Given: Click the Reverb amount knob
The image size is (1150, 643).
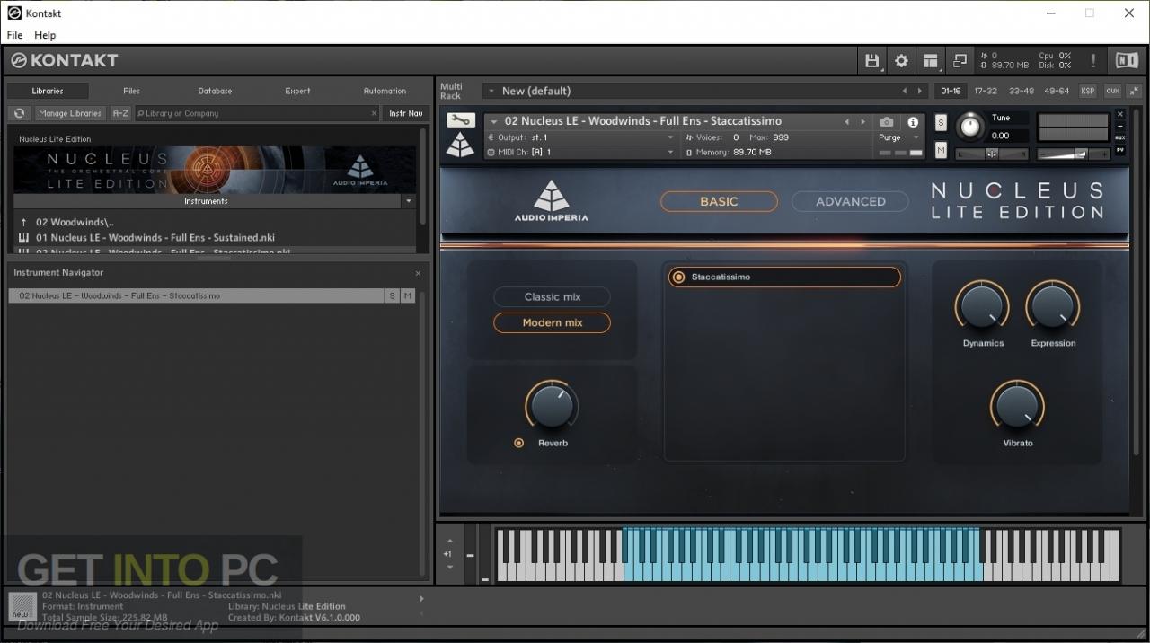Looking at the screenshot, I should pos(552,405).
